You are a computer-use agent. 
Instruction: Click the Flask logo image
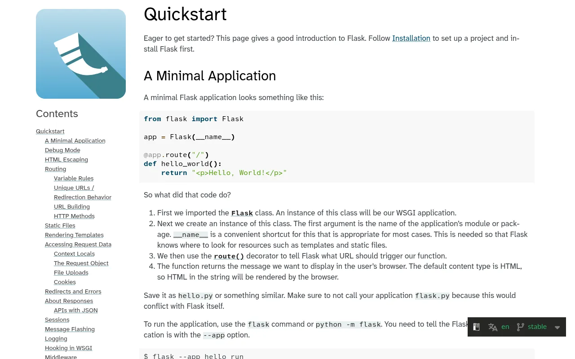coord(81,54)
